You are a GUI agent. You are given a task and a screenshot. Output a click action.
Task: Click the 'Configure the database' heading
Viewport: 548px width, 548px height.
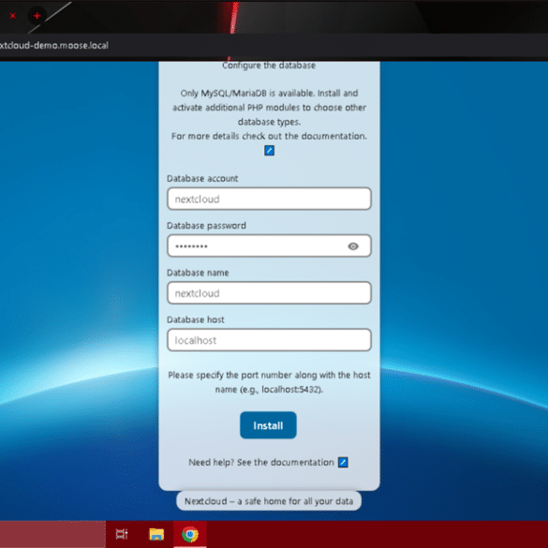(x=269, y=66)
